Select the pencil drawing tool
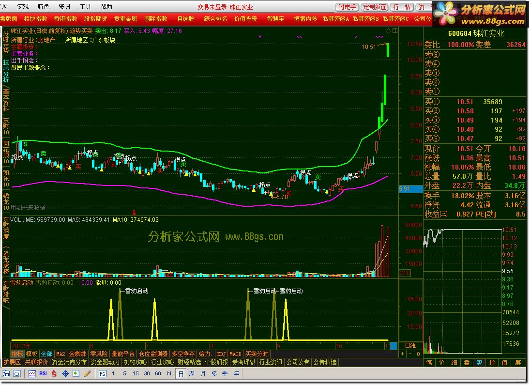 point(88,374)
